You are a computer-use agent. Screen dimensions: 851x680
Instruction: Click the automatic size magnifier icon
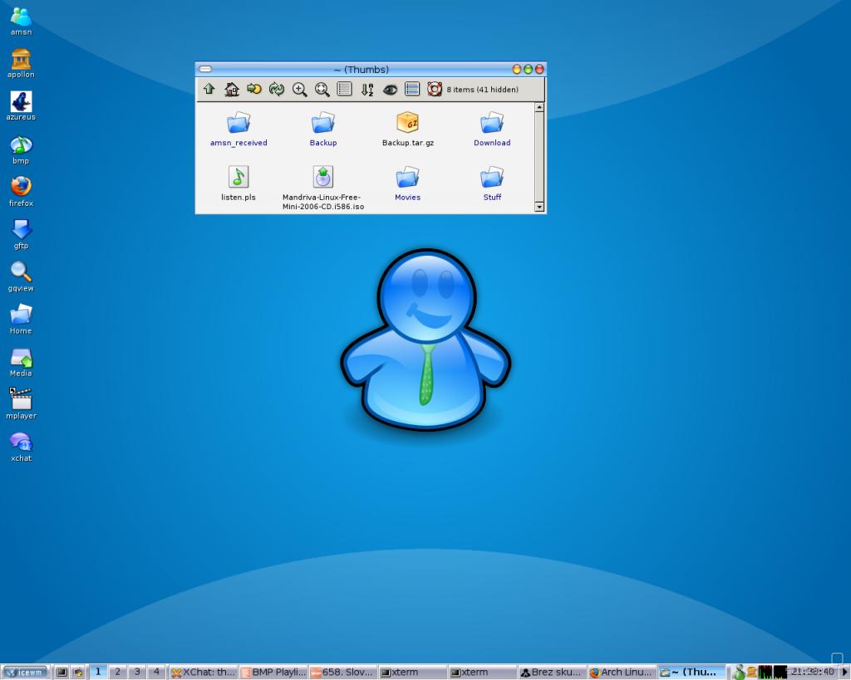point(322,90)
